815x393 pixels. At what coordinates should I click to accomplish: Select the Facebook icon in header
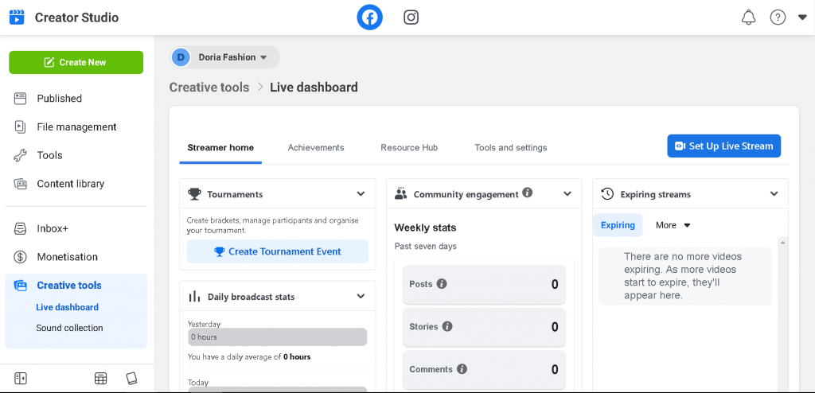tap(369, 18)
